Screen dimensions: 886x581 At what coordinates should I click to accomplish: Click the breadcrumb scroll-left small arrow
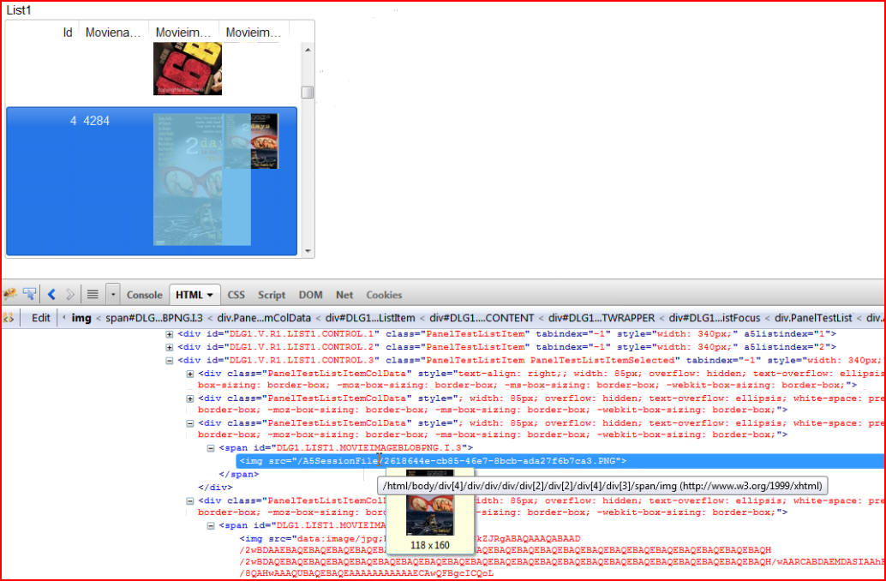pos(64,318)
